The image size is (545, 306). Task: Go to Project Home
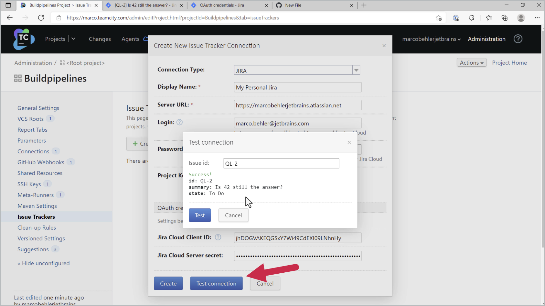pos(509,62)
